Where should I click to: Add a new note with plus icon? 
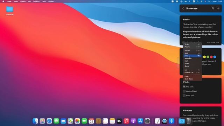(218, 8)
